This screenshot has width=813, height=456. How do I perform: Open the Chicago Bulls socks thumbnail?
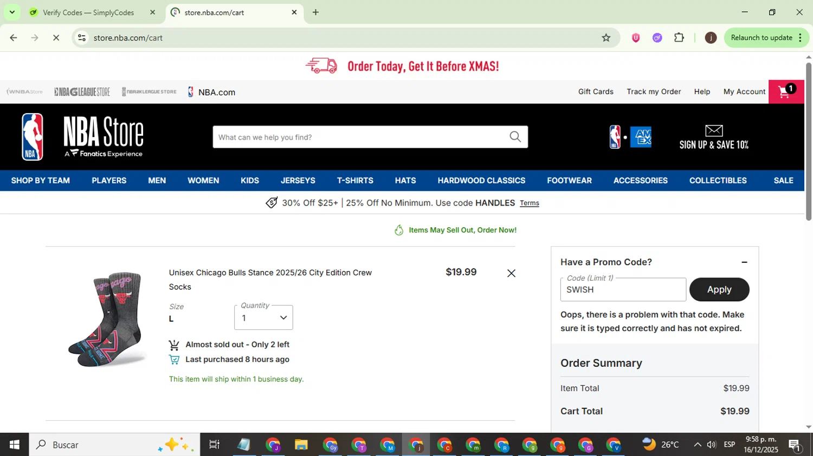(107, 319)
